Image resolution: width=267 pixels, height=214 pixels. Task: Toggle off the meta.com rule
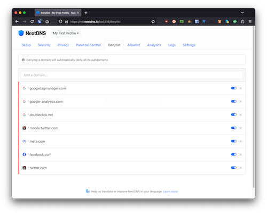234,141
